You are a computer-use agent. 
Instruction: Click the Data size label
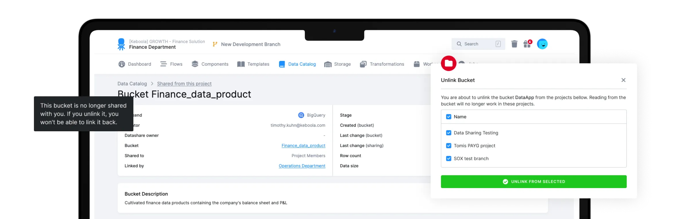[x=349, y=166]
